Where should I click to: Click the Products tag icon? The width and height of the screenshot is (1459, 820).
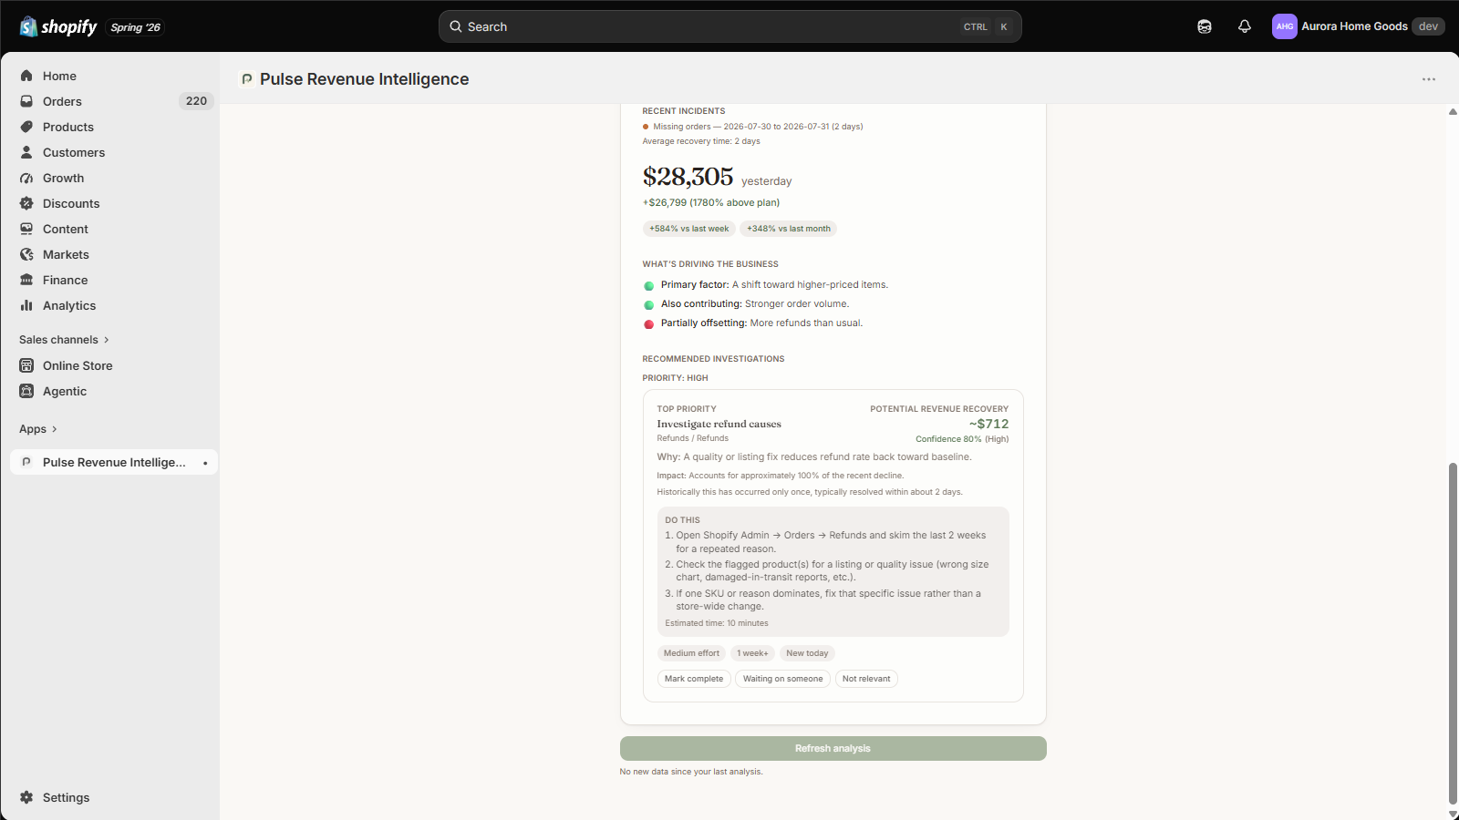[x=26, y=127]
